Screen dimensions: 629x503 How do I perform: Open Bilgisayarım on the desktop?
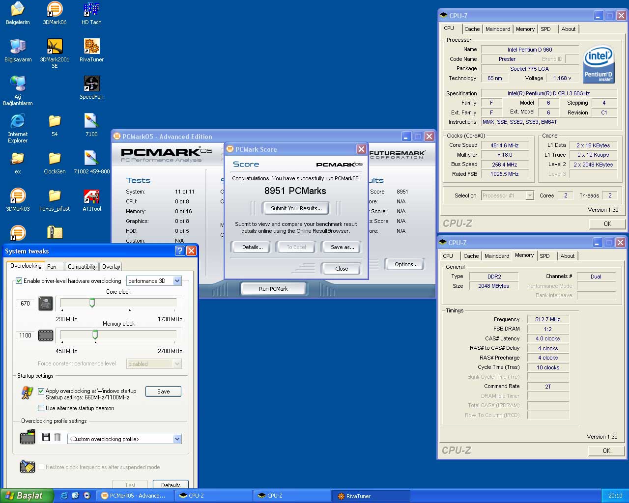pyautogui.click(x=18, y=51)
